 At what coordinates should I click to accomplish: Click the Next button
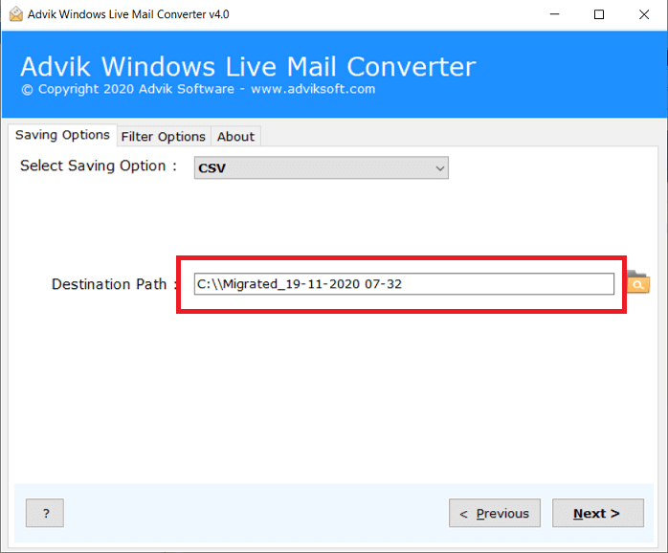[598, 513]
